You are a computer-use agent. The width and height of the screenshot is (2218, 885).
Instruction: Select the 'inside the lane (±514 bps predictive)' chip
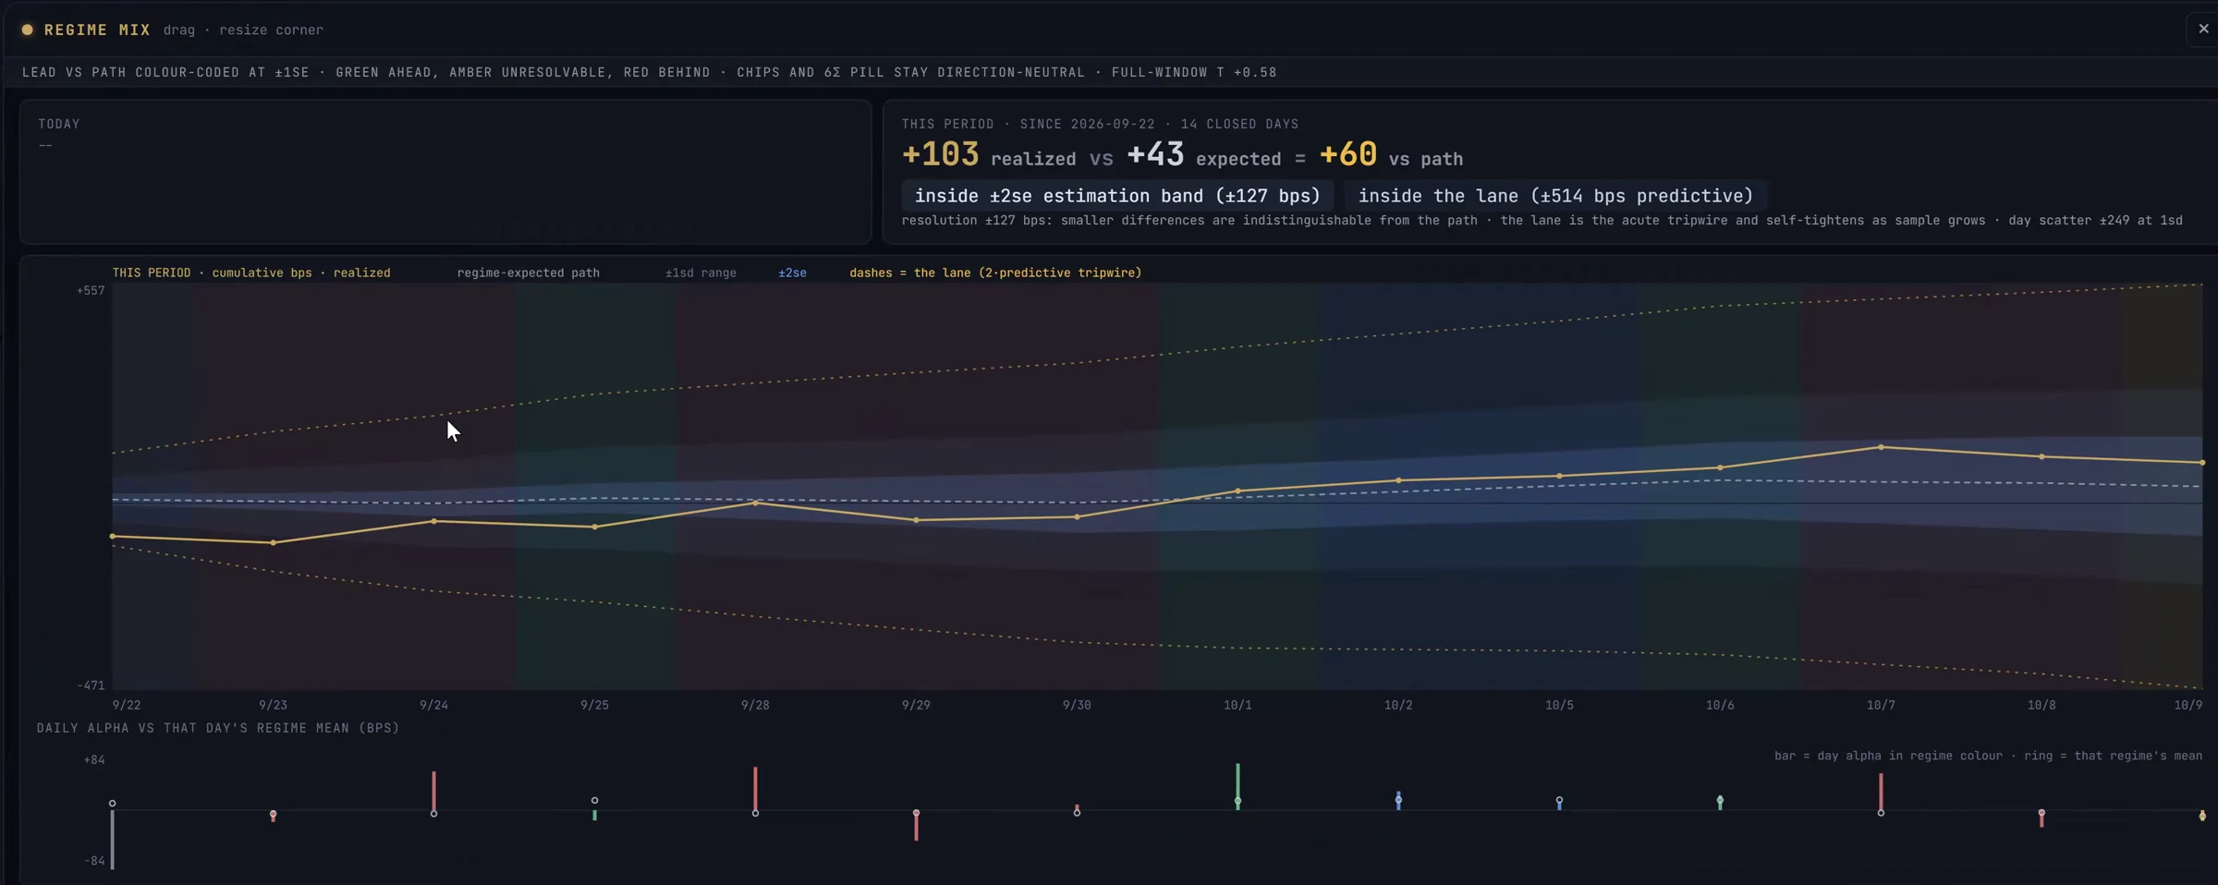1555,196
